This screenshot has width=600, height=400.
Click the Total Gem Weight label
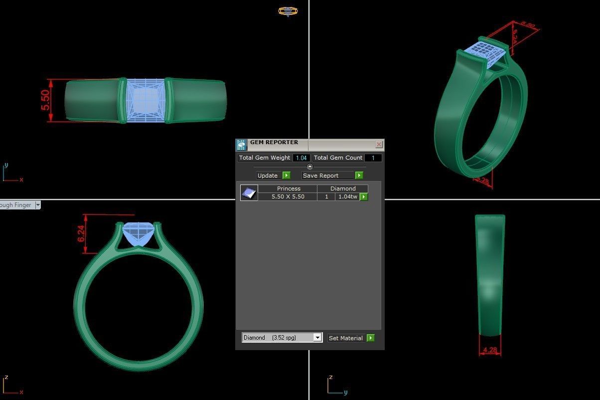coord(265,158)
